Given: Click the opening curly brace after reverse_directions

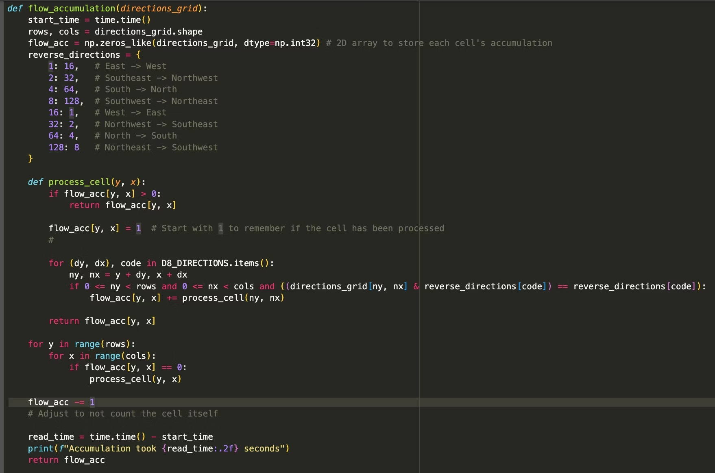Looking at the screenshot, I should [138, 55].
